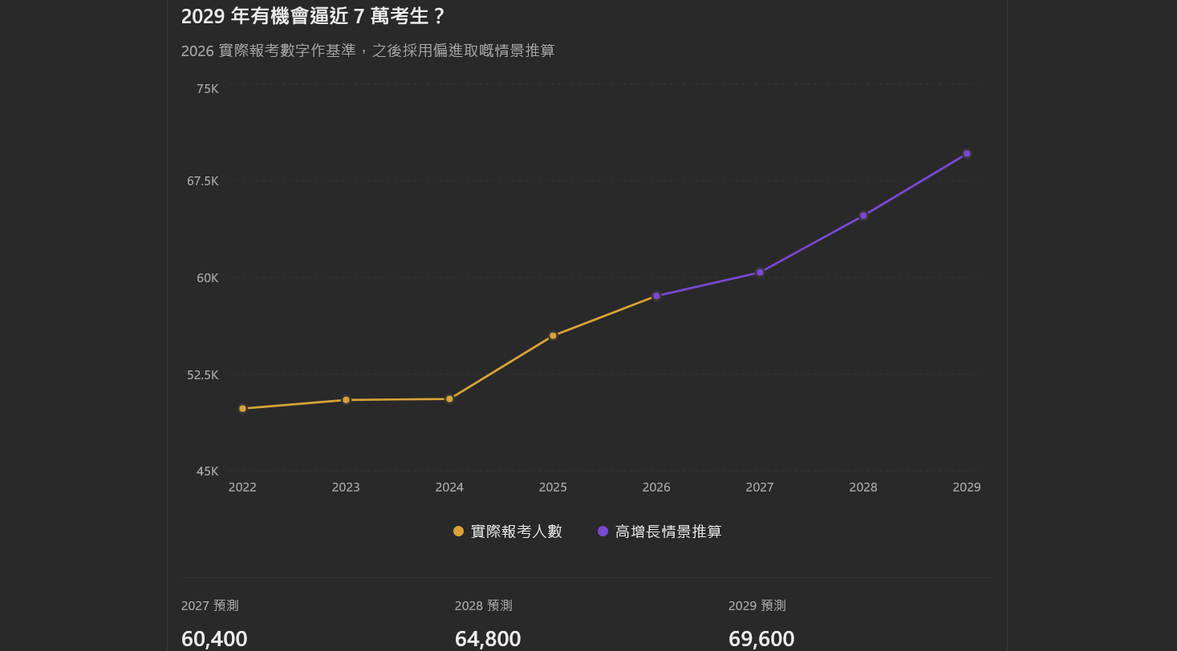Click the 2022 x-axis label
This screenshot has width=1177, height=651.
coord(242,487)
